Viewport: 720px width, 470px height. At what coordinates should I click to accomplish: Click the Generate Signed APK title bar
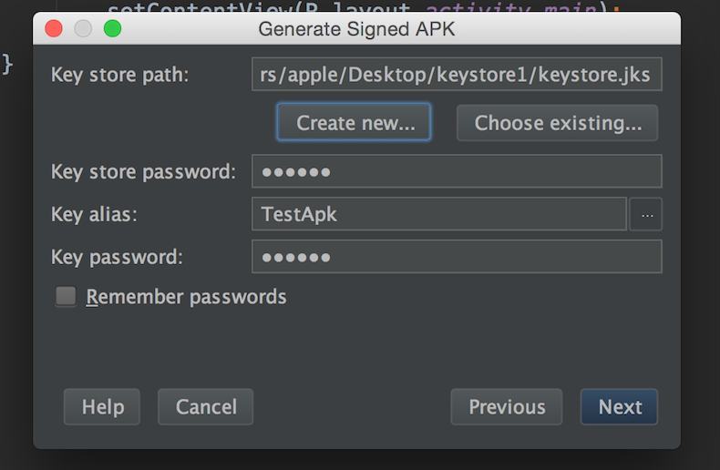(356, 28)
